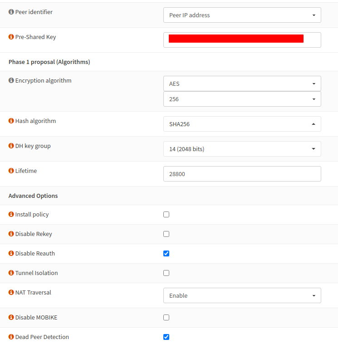Open the 256 key length dropdown
This screenshot has width=338, height=349.
tap(242, 99)
